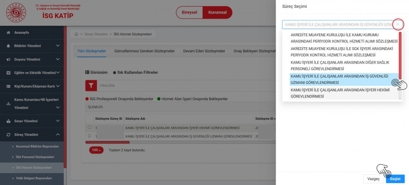Click the bell icon for Bildirim Yönetimi
The width and height of the screenshot is (409, 185).
8,46
